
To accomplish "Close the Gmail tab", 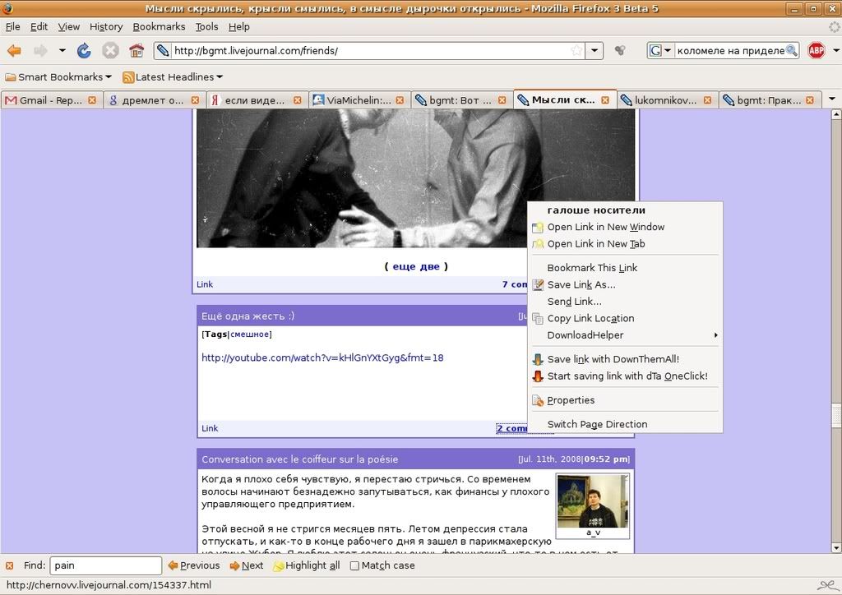I will (x=92, y=100).
